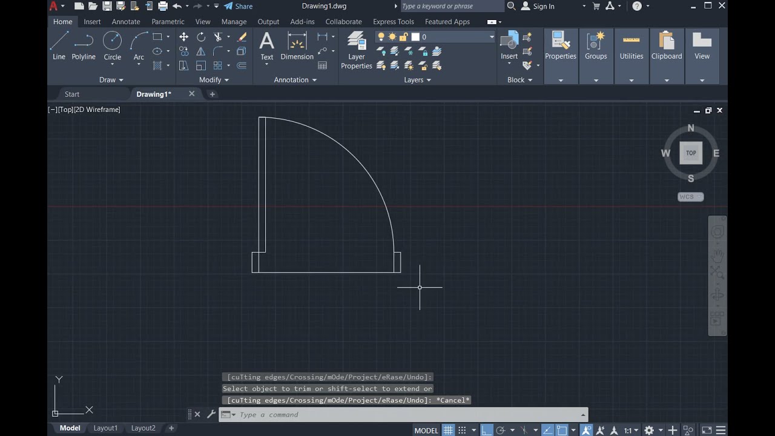The width and height of the screenshot is (775, 436).
Task: Expand the Layers panel
Action: coord(418,80)
